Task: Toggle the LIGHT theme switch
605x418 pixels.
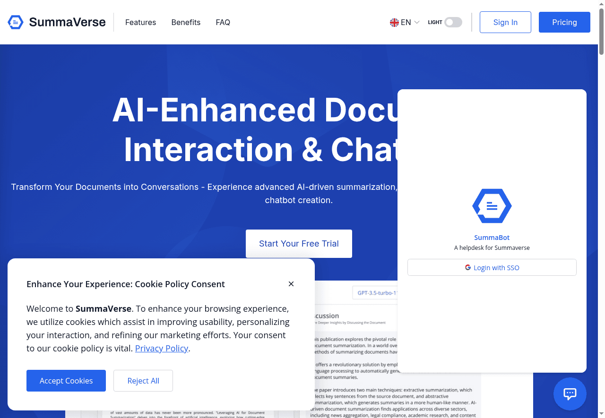Action: click(x=453, y=22)
